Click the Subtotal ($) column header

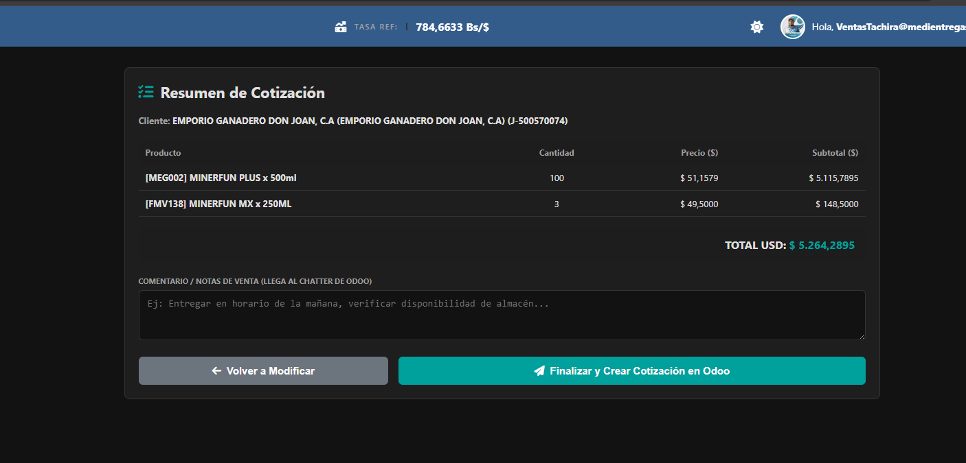pyautogui.click(x=835, y=152)
